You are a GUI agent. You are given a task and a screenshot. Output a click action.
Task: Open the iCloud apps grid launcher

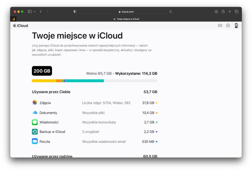(220, 25)
